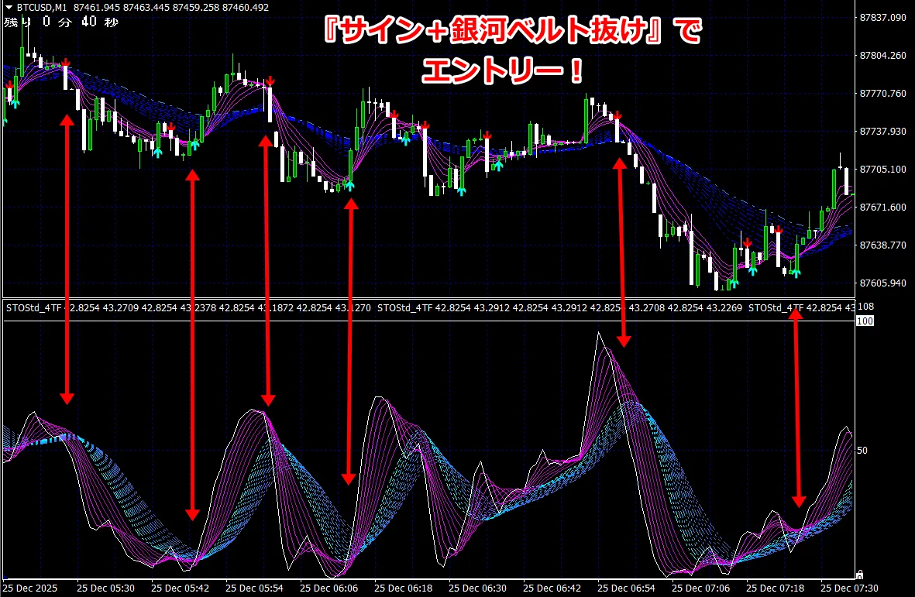Click the time axis label 25 Dec 06:06

pos(329,588)
